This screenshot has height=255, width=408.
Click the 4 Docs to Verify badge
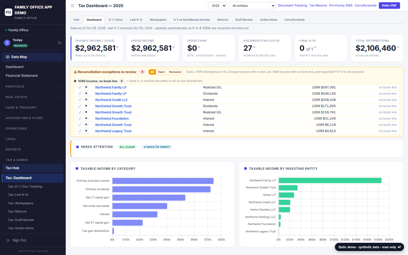pos(157,147)
